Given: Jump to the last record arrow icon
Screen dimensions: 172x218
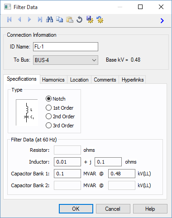Looking at the screenshot, I should point(40,19).
